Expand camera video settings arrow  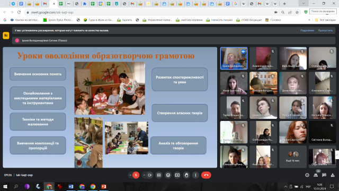[x=144, y=175]
